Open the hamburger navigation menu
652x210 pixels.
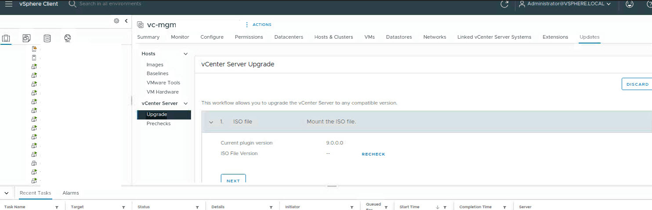8,4
